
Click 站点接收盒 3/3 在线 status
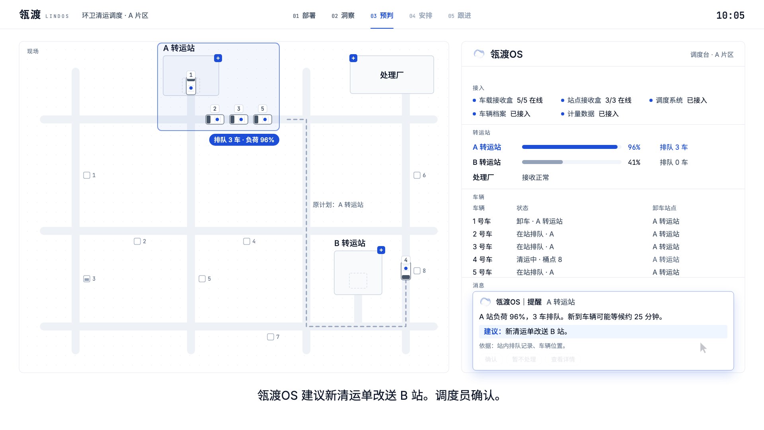click(596, 100)
